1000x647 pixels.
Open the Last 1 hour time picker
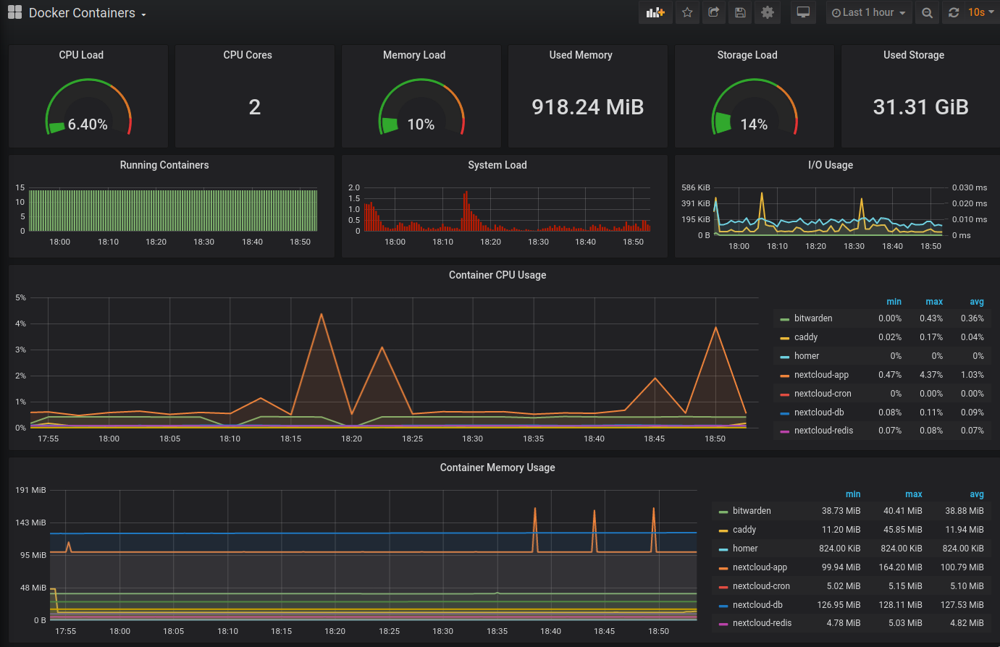pyautogui.click(x=869, y=12)
